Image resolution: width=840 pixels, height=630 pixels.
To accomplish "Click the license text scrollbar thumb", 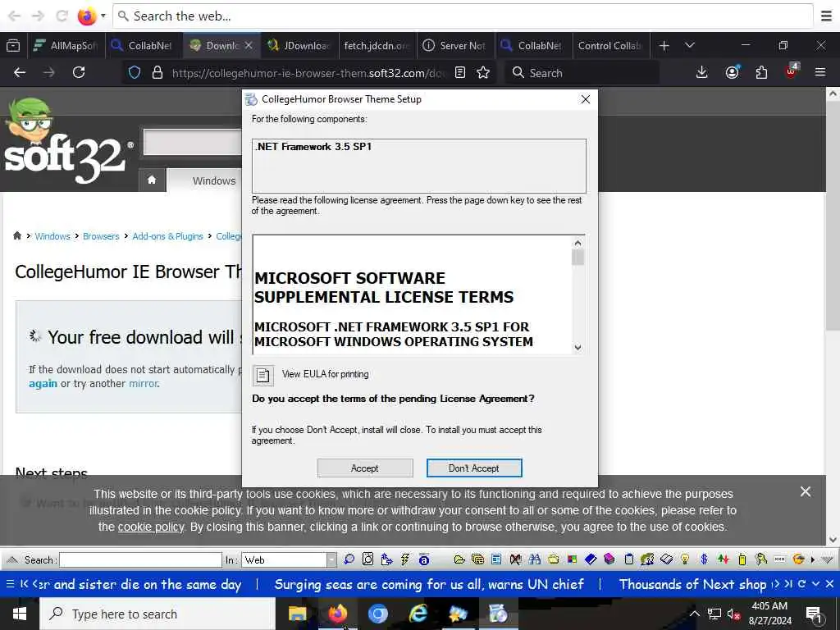I will pyautogui.click(x=577, y=258).
